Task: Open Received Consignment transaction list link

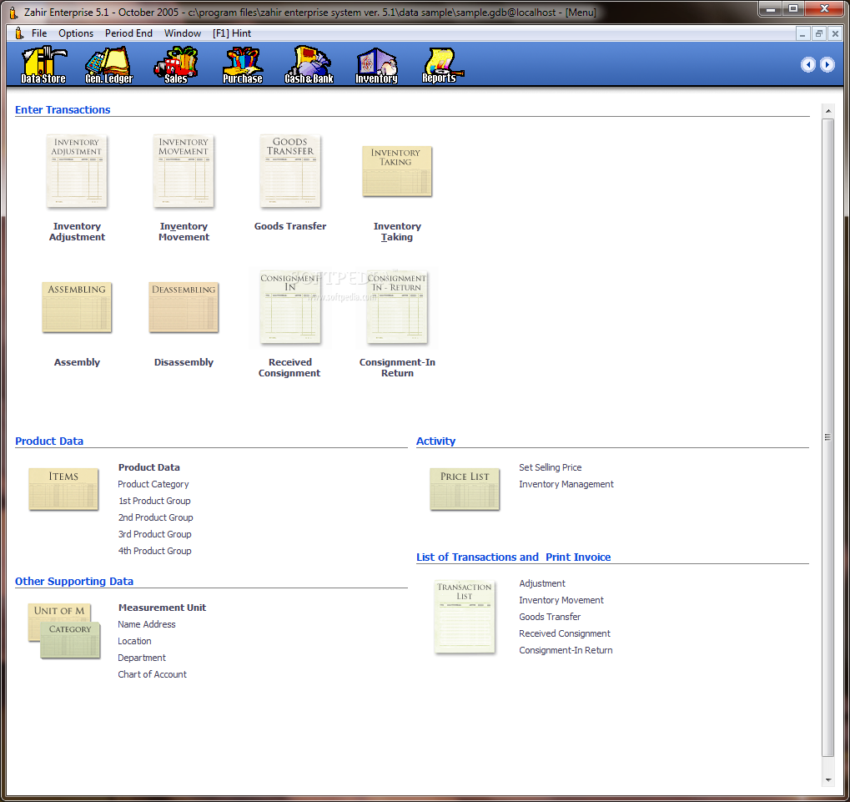Action: (565, 633)
